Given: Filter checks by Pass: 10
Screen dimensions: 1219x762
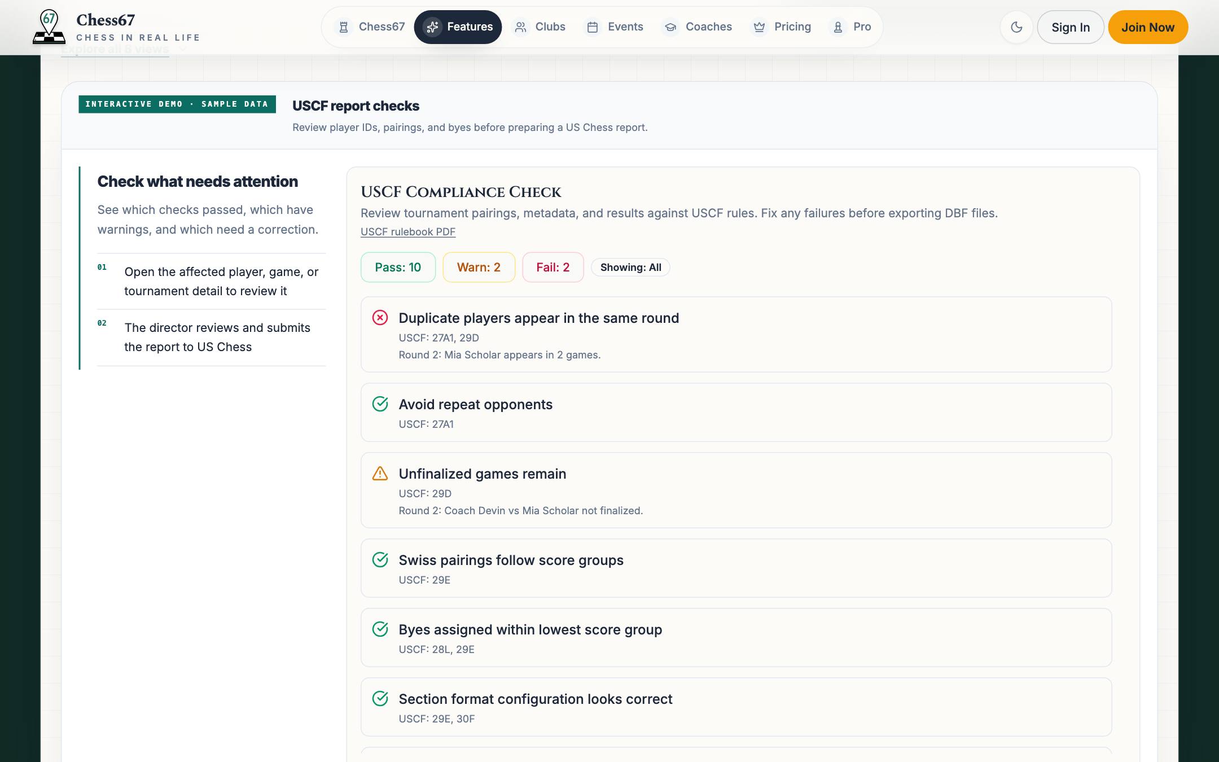Looking at the screenshot, I should pyautogui.click(x=398, y=268).
